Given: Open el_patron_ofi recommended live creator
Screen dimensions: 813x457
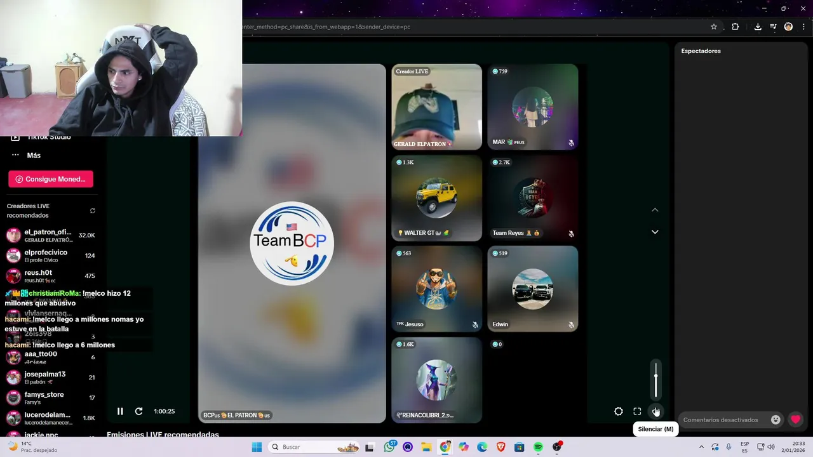Looking at the screenshot, I should click(51, 235).
